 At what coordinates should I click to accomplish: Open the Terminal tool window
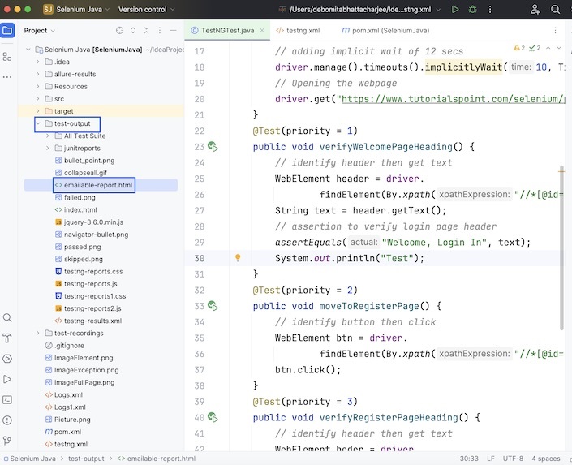(x=7, y=399)
